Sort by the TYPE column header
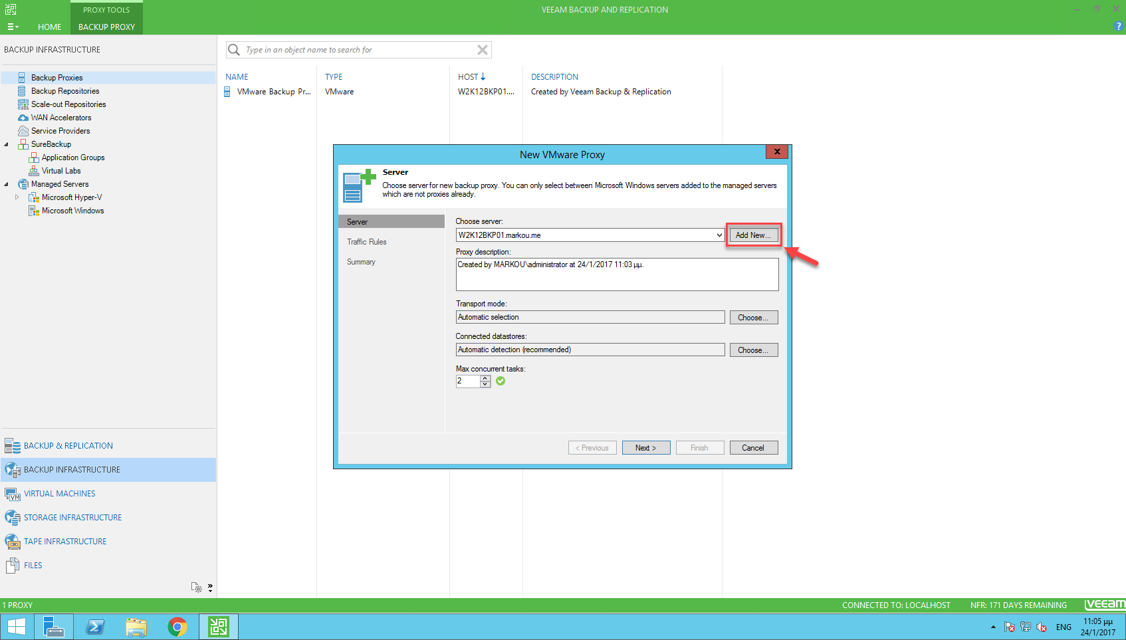1126x640 pixels. pyautogui.click(x=334, y=77)
